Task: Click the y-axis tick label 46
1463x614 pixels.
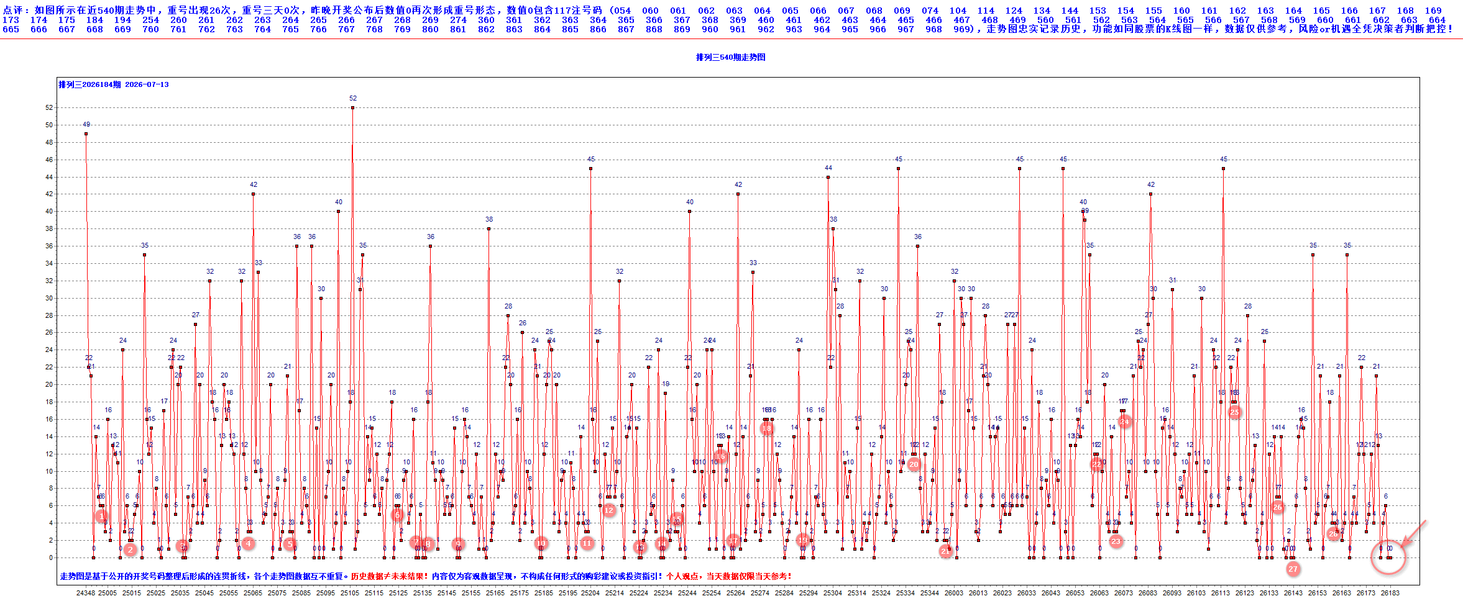Action: click(49, 160)
